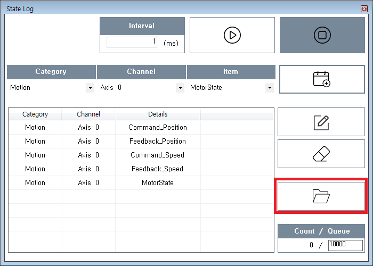The height and width of the screenshot is (266, 373).
Task: Select the Feedback_Speed row
Action: point(157,169)
